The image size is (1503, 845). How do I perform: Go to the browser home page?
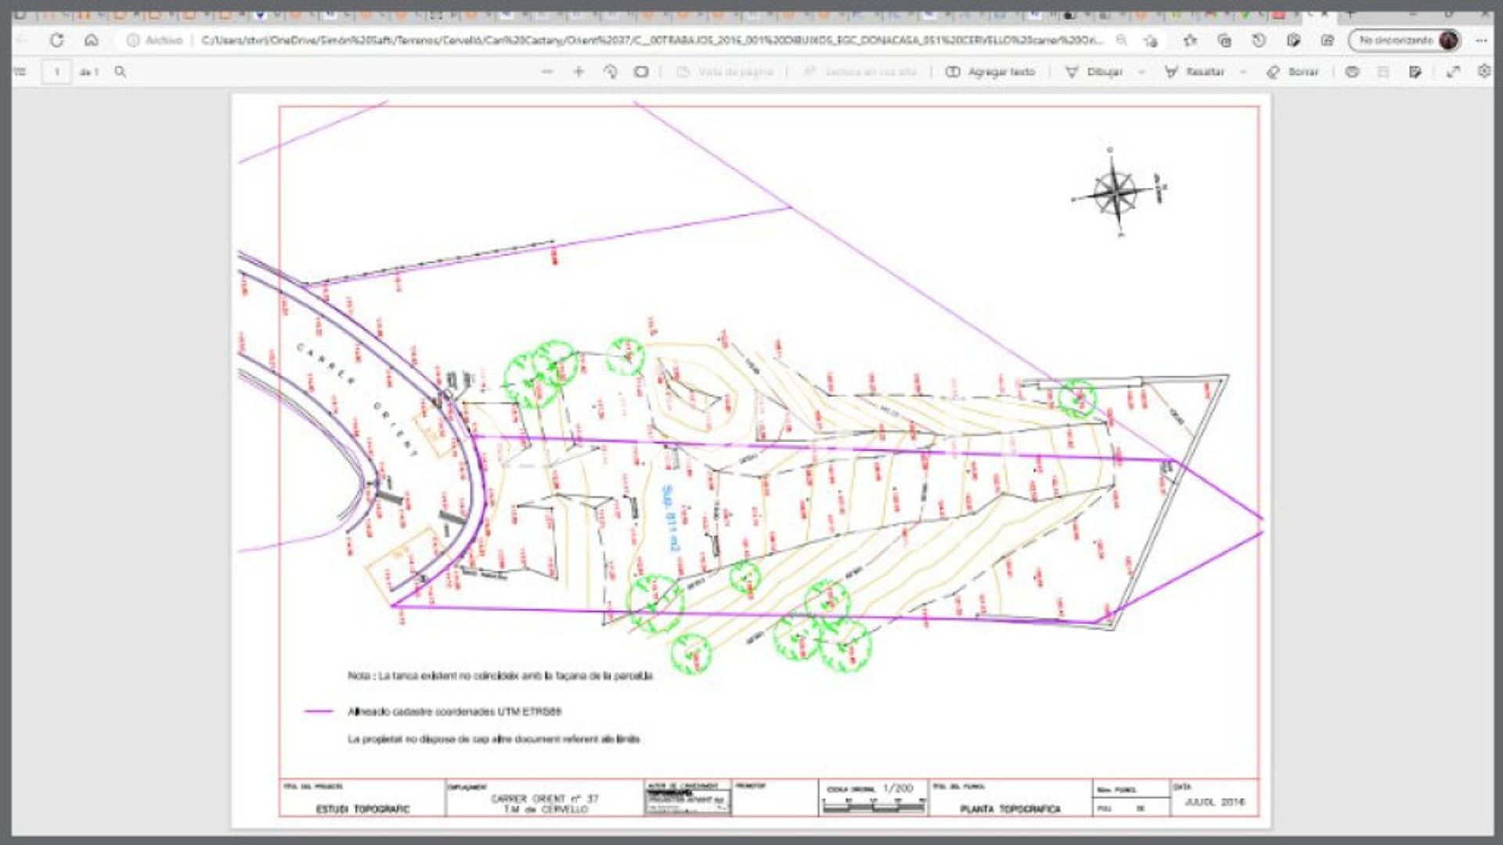coord(92,40)
